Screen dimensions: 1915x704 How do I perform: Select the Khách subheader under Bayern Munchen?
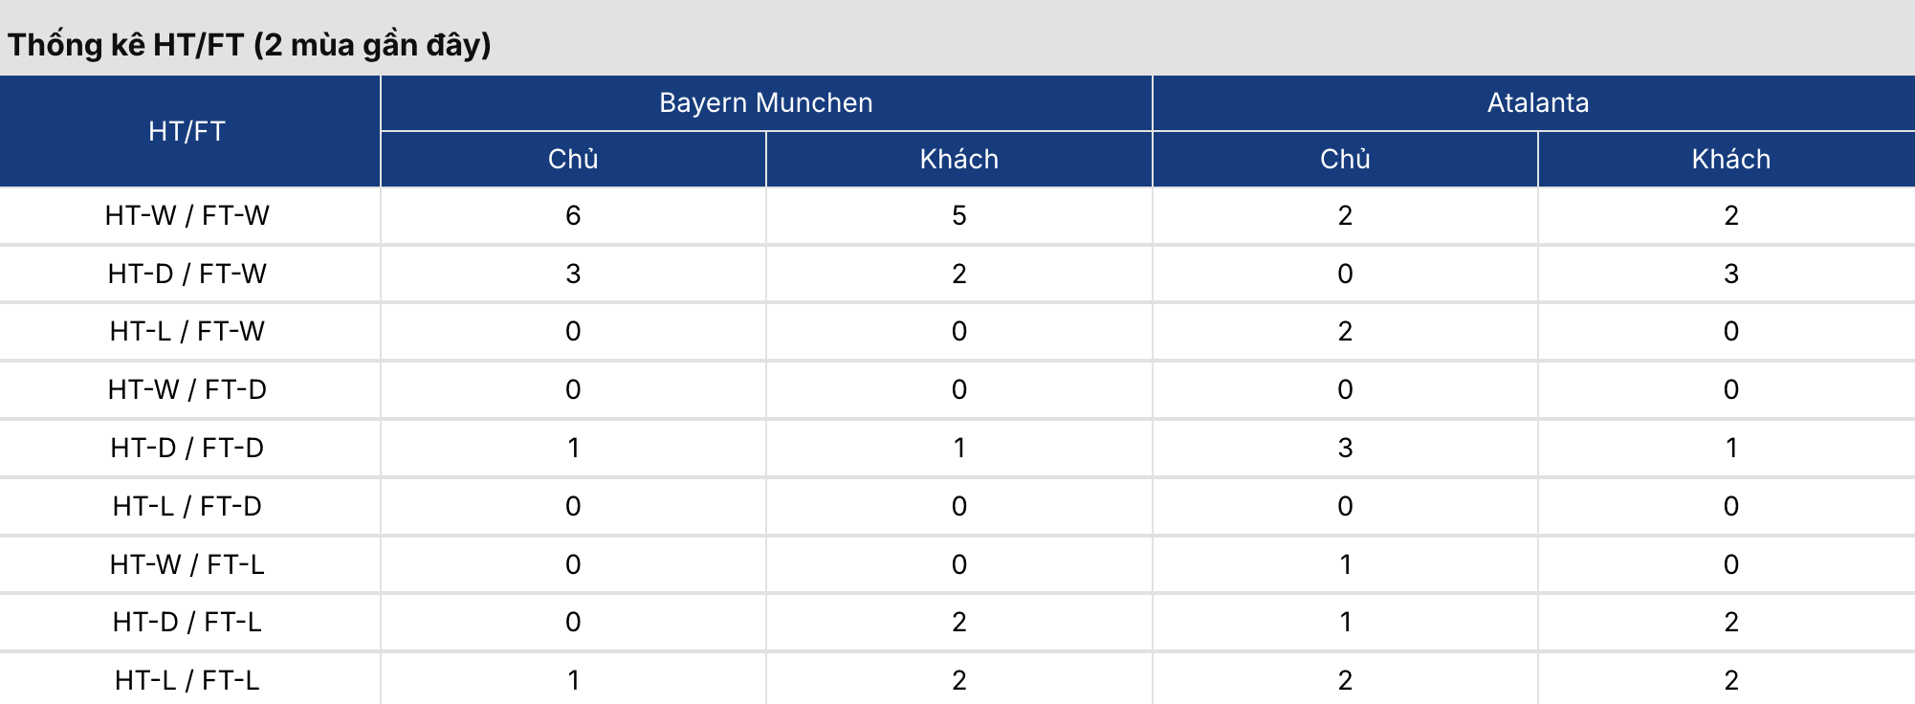958,159
